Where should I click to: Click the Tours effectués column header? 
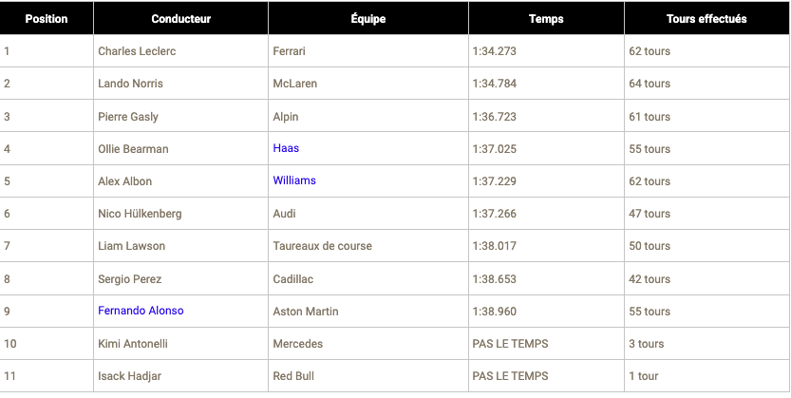[706, 19]
